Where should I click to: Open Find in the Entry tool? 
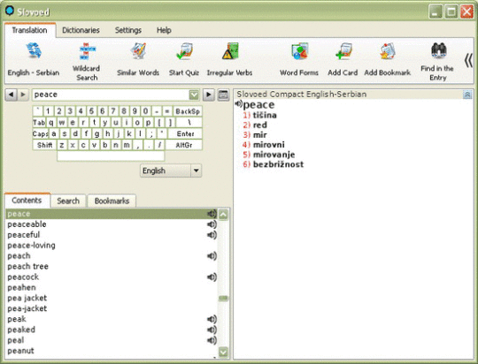[438, 50]
